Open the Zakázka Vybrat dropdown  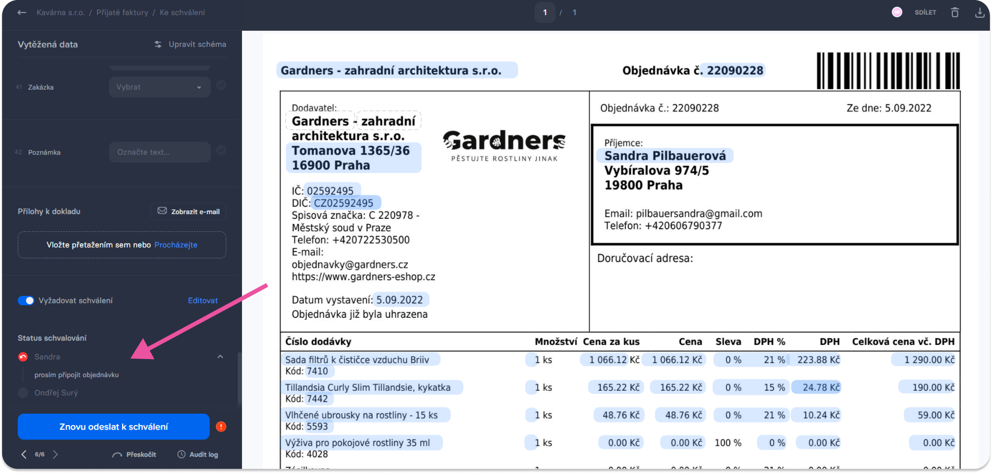[160, 87]
